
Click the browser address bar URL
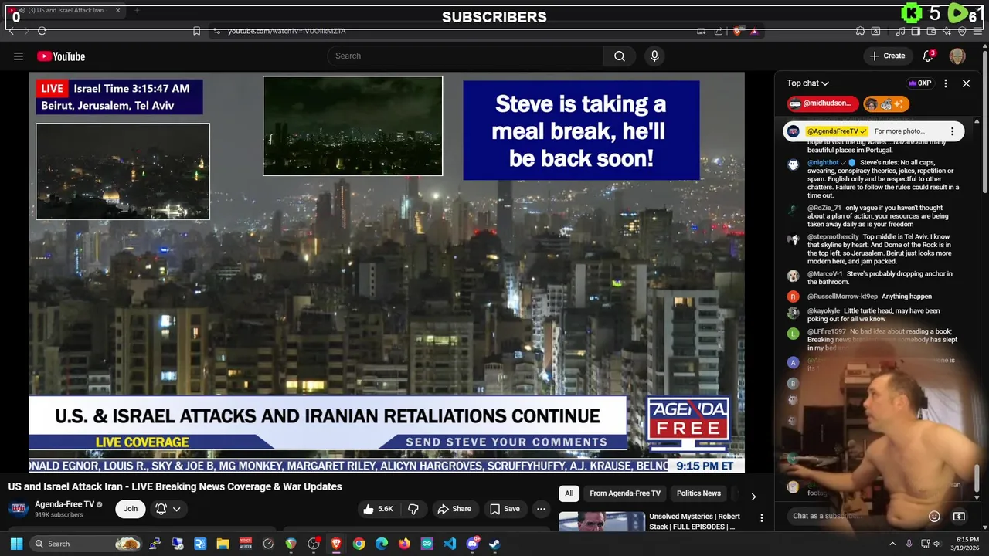click(x=287, y=31)
